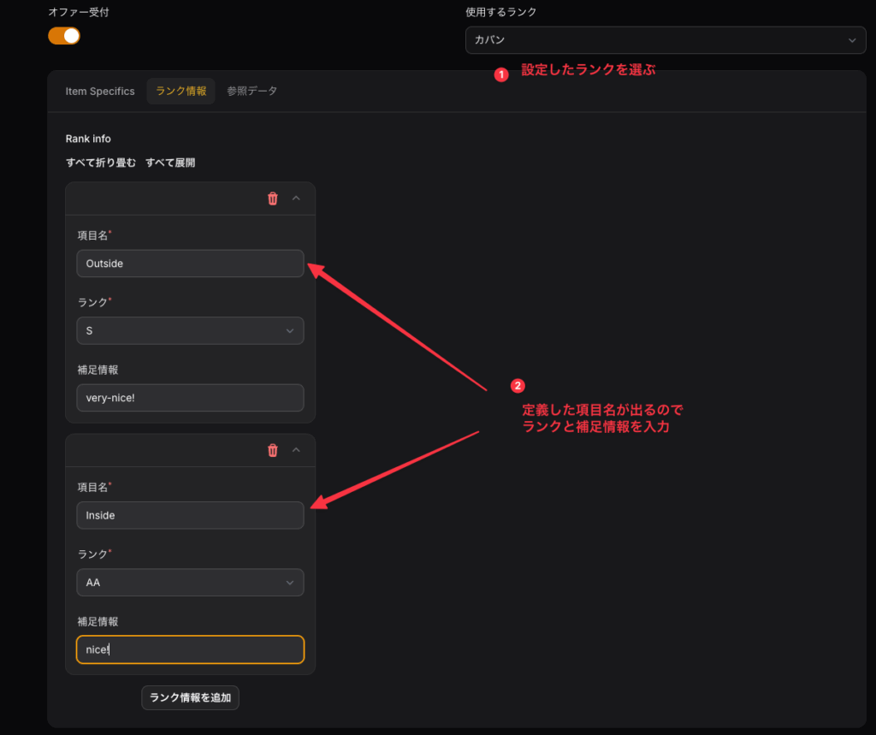This screenshot has height=735, width=876.
Task: Click the ランク情報を追加 button
Action: click(190, 697)
